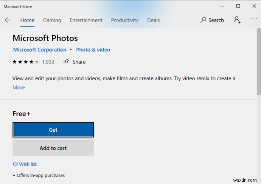Click the Add to cart button
261x184 pixels.
pyautogui.click(x=53, y=148)
